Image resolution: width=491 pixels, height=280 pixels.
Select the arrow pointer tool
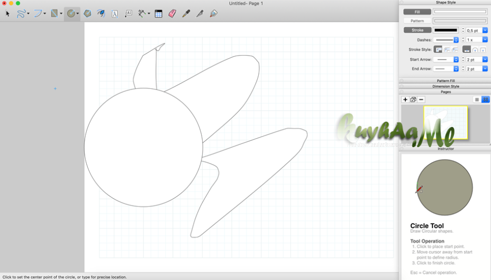8,13
